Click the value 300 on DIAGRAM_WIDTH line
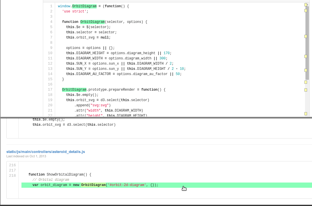The height and width of the screenshot is (206, 312). click(162, 58)
